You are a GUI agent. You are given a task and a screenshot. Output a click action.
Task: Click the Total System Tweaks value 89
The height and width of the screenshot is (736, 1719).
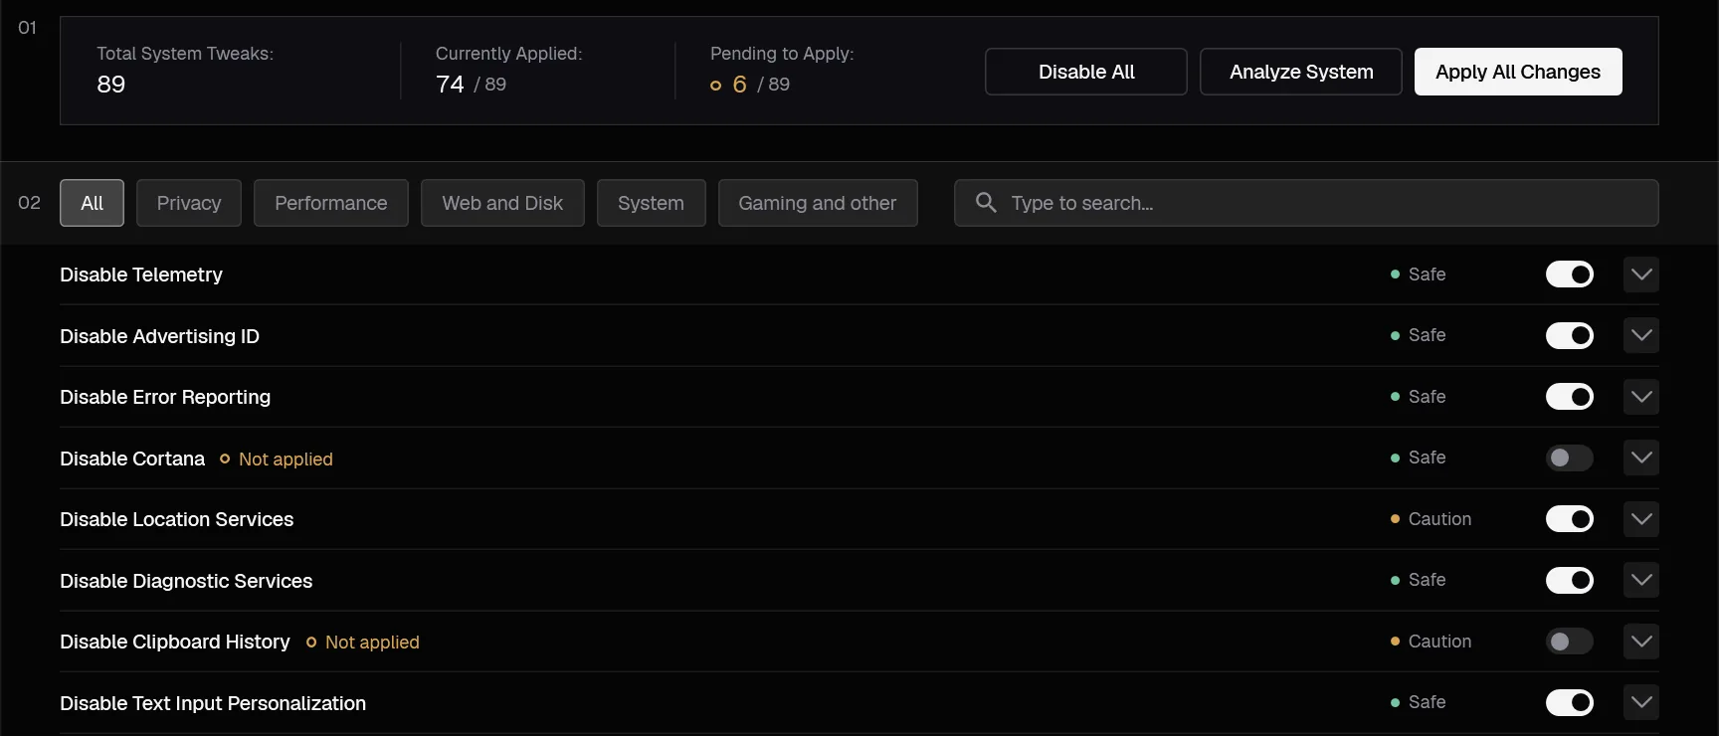click(111, 85)
